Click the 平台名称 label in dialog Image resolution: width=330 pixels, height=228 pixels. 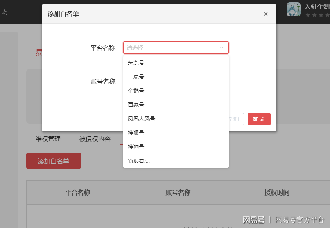[103, 48]
